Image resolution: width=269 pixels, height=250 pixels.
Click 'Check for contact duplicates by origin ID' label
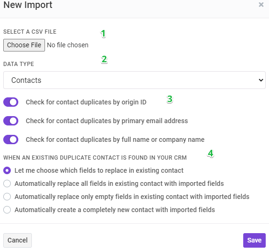86,102
